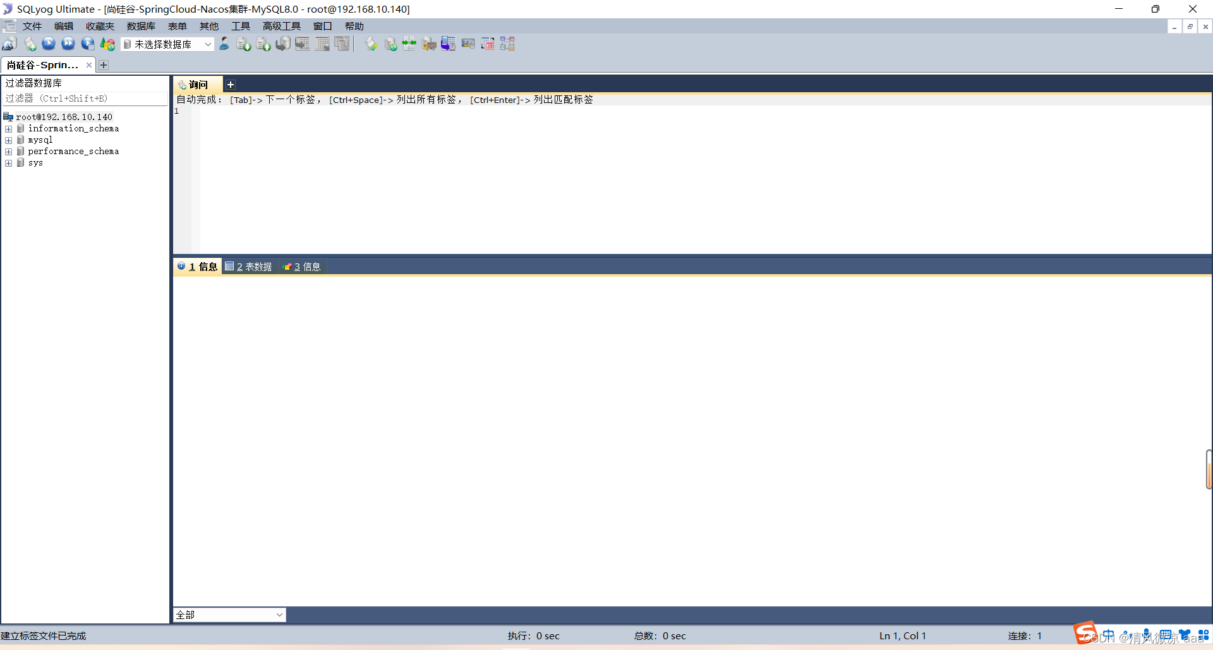Click the execute query play icon

[49, 44]
